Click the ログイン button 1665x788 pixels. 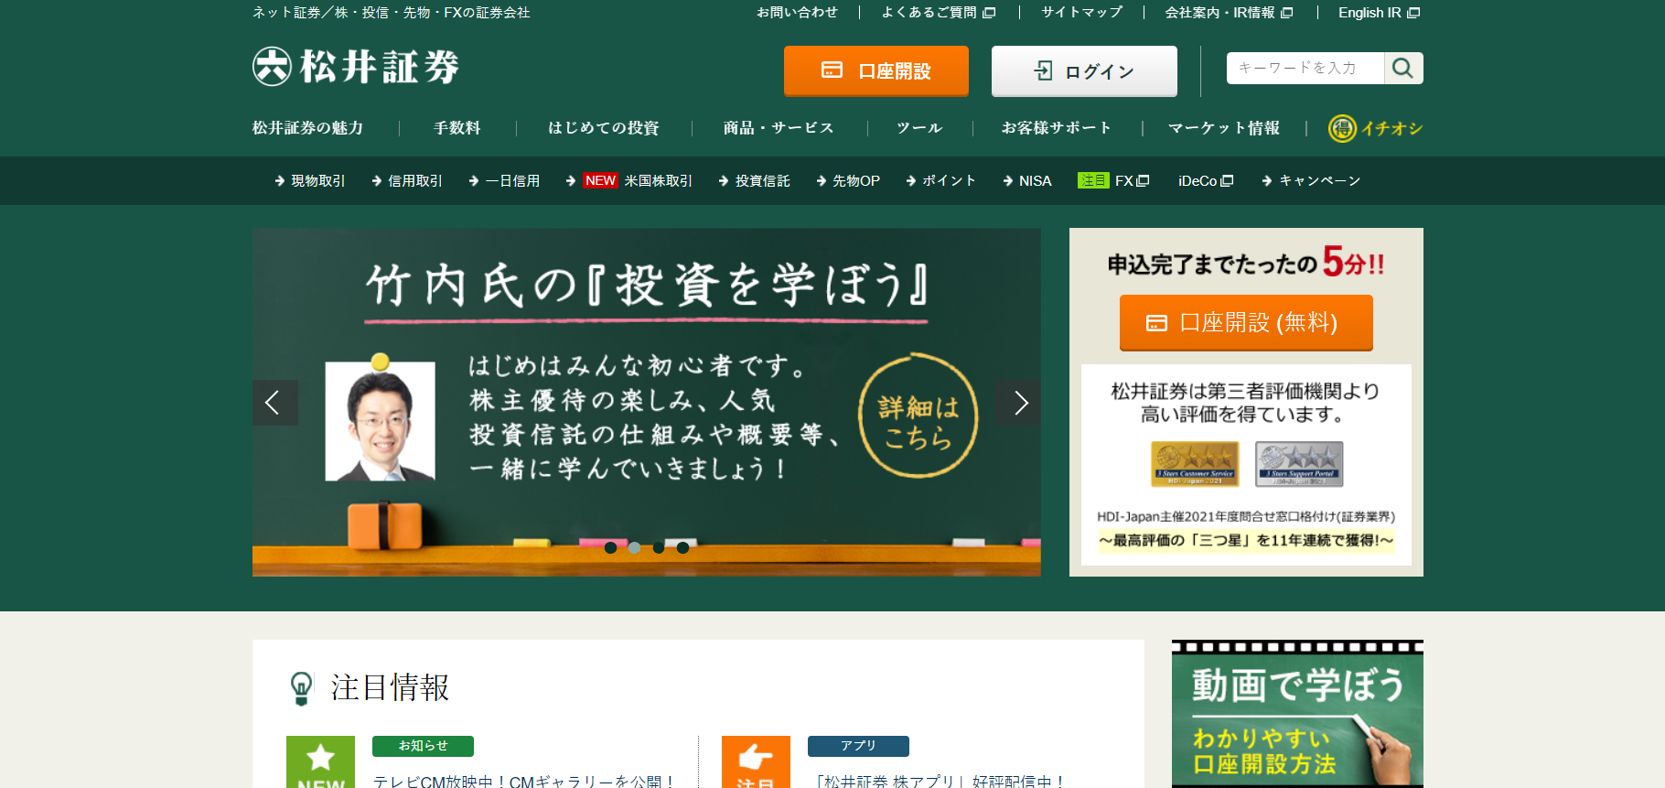[x=1084, y=70]
